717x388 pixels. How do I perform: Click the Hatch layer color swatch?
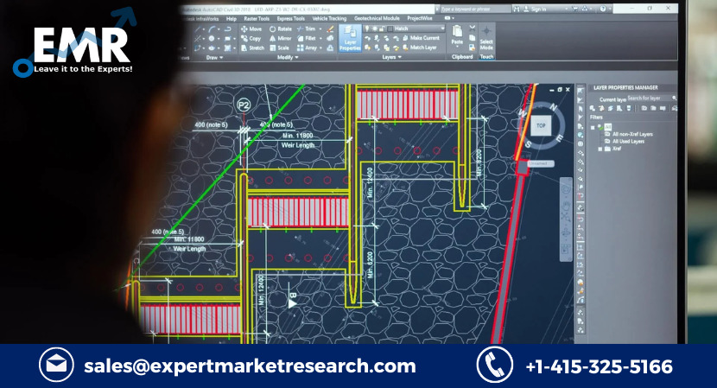[390, 29]
